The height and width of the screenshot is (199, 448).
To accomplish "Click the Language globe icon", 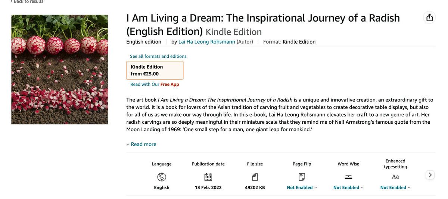I will pyautogui.click(x=162, y=177).
